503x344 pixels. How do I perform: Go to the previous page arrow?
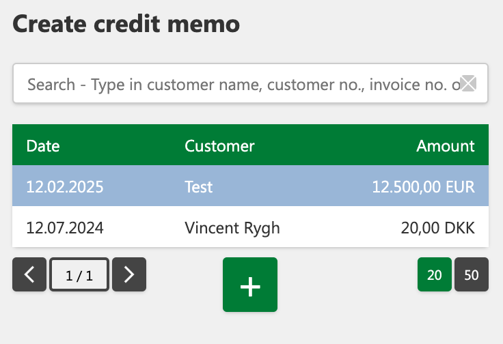[x=29, y=274]
